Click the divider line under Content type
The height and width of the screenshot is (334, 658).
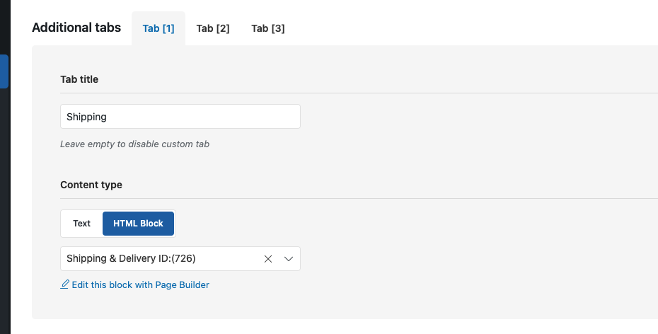[359, 198]
